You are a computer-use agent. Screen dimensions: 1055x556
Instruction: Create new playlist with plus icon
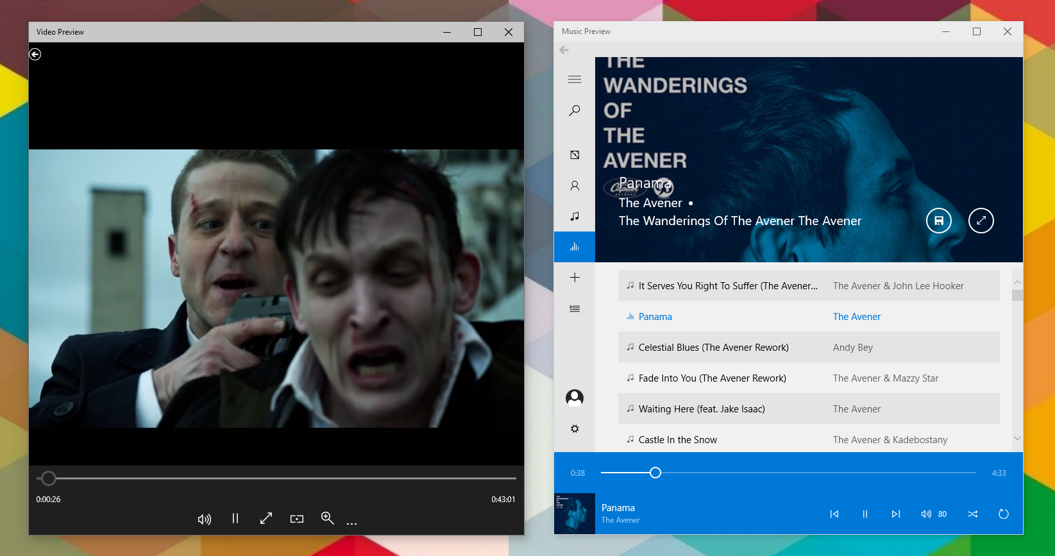575,278
